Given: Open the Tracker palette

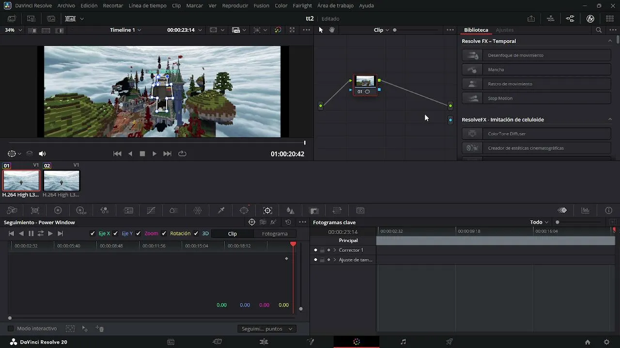Looking at the screenshot, I should point(267,210).
